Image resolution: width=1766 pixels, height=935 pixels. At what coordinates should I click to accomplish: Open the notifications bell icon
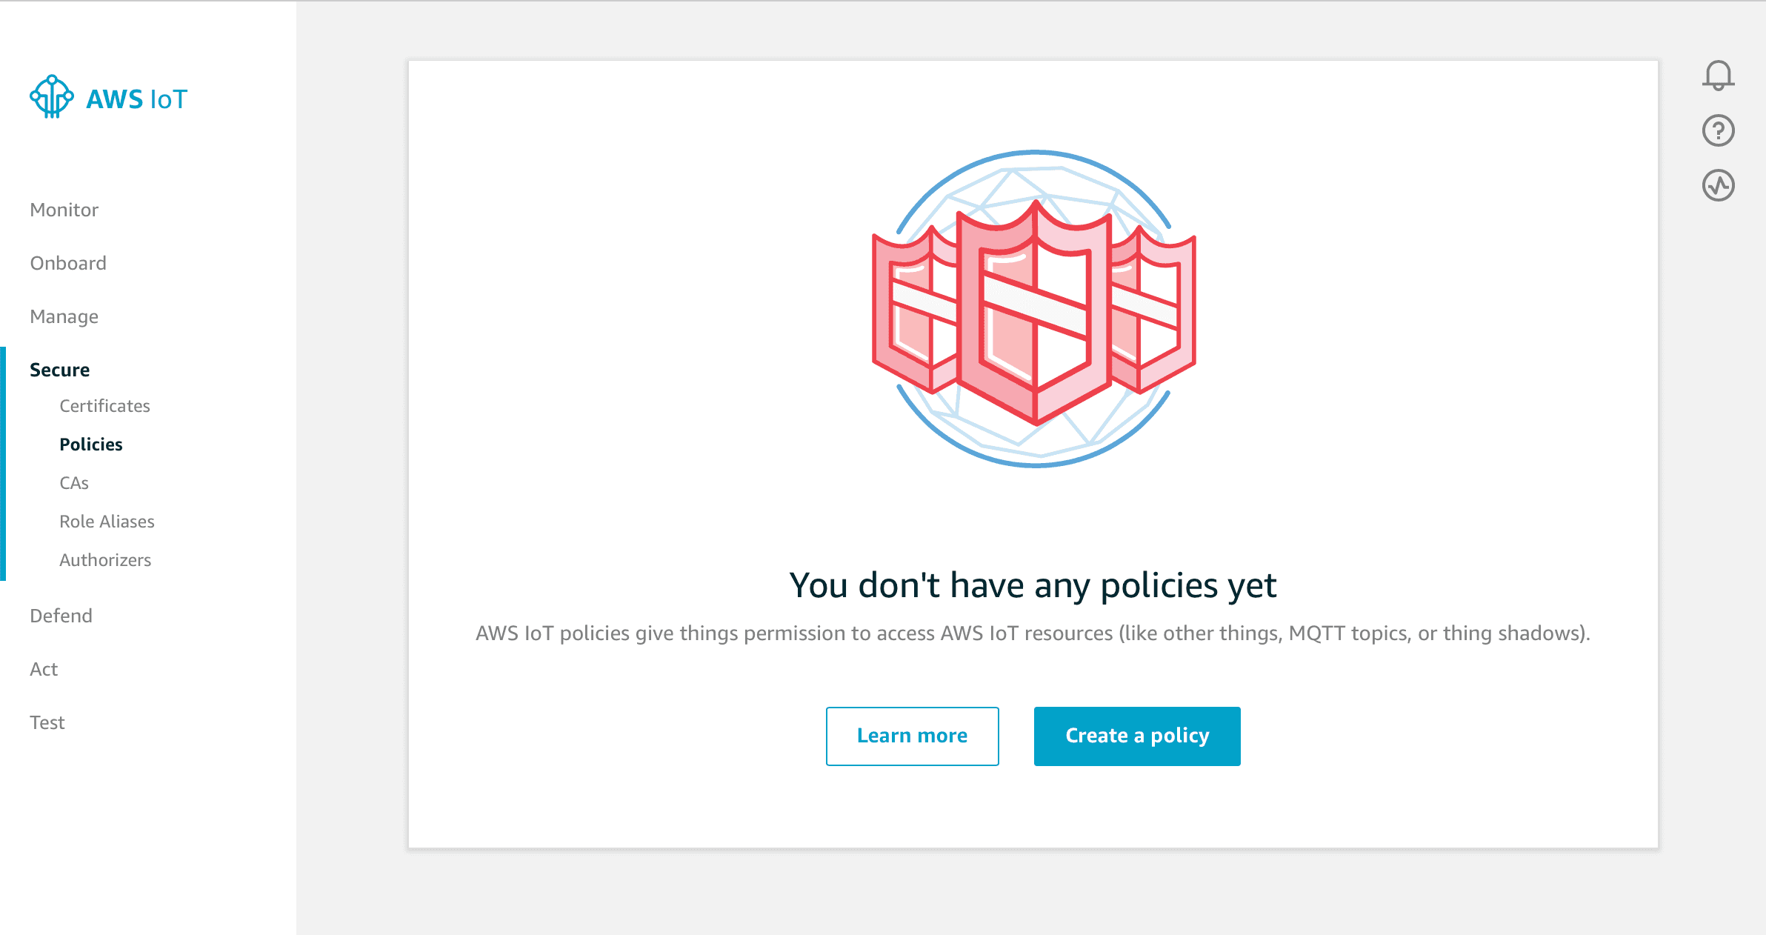coord(1718,76)
